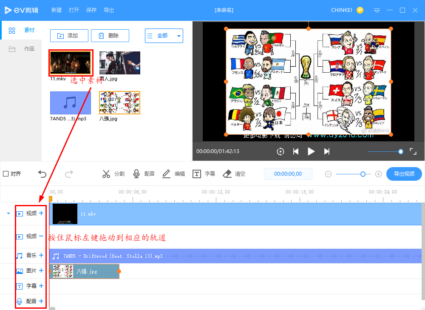
Task: Select the 7AND5 Driftwood mp3 audio clip
Action: click(x=235, y=256)
